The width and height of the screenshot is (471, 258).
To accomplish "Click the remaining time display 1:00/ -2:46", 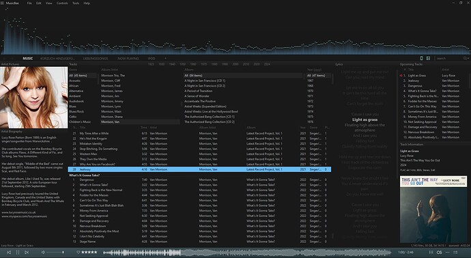I will click(x=405, y=253).
